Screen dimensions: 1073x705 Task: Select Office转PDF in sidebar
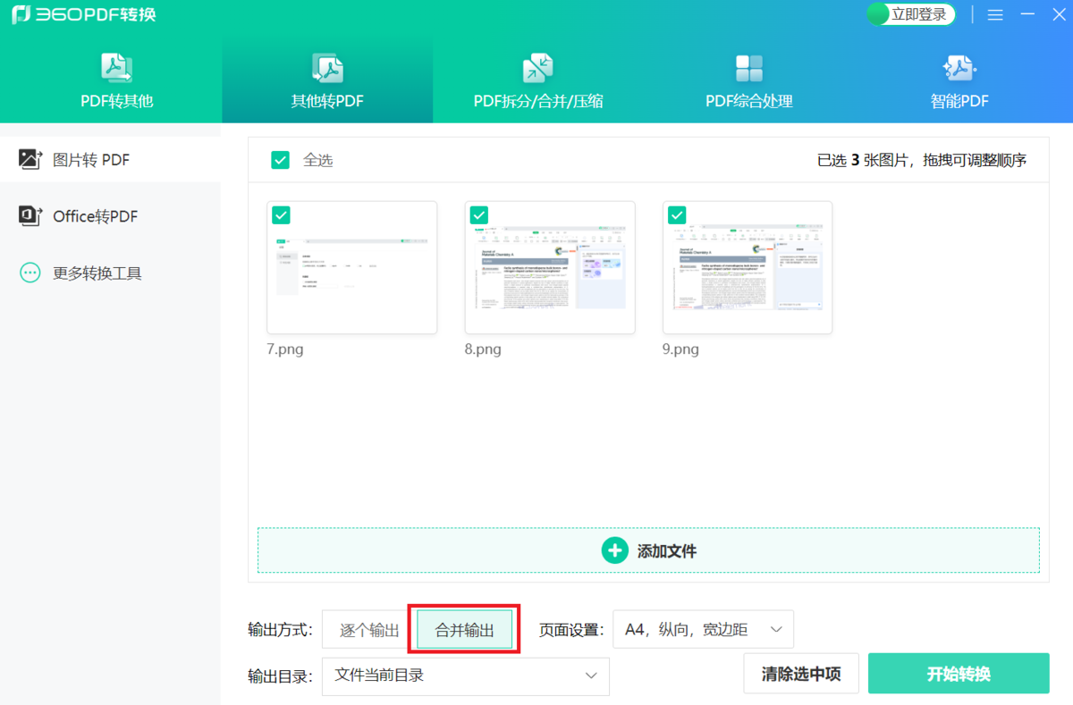[110, 216]
